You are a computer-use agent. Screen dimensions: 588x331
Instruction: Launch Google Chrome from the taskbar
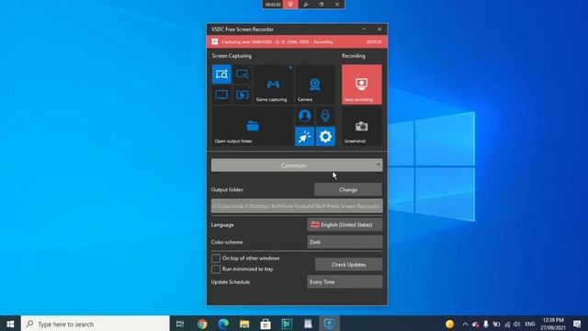(202, 324)
